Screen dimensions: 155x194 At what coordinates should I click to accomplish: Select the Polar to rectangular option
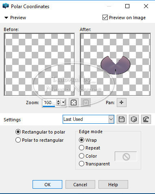(x=18, y=140)
